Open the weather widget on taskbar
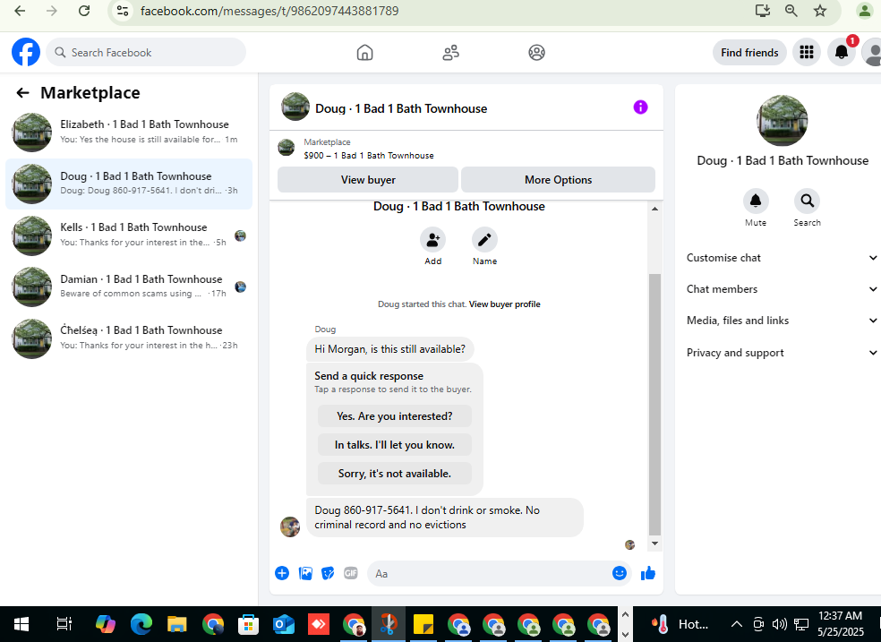The image size is (881, 642). click(x=680, y=624)
